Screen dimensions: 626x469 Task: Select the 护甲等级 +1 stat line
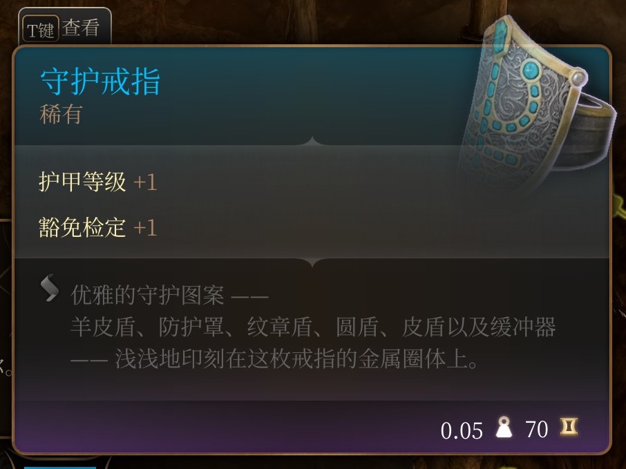coord(98,182)
